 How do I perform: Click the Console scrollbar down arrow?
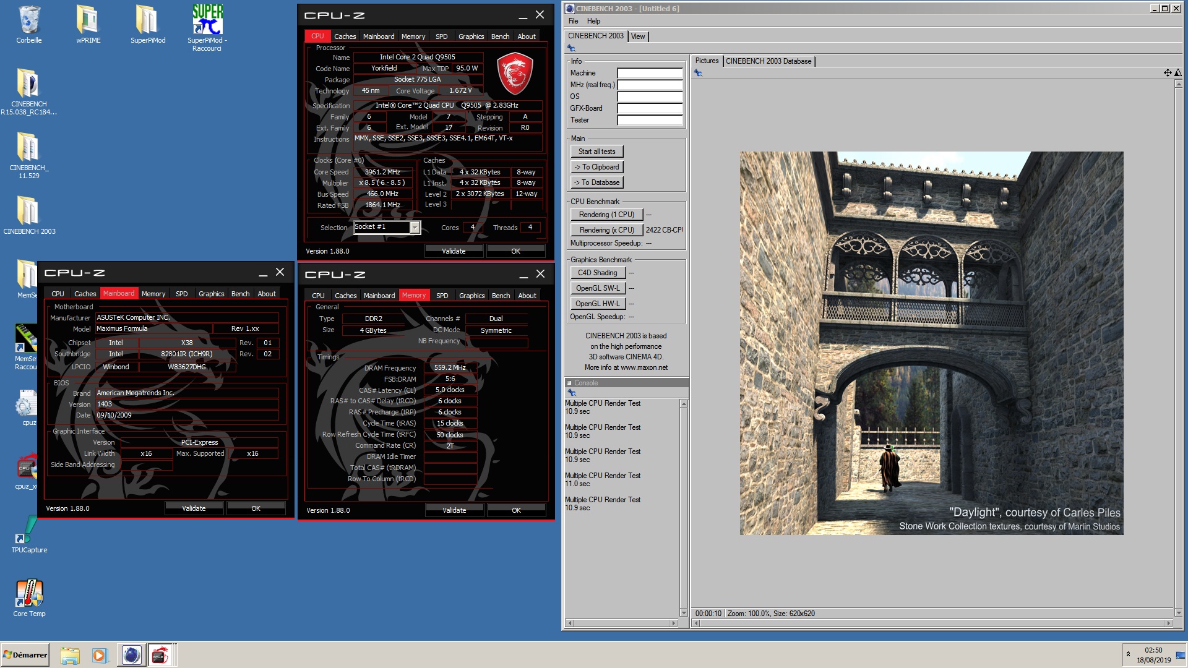pos(684,612)
